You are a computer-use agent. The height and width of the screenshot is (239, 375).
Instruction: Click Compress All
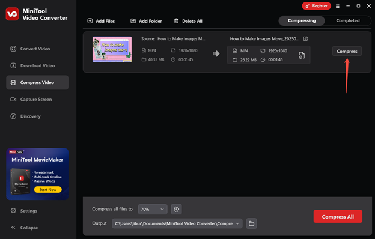point(338,217)
